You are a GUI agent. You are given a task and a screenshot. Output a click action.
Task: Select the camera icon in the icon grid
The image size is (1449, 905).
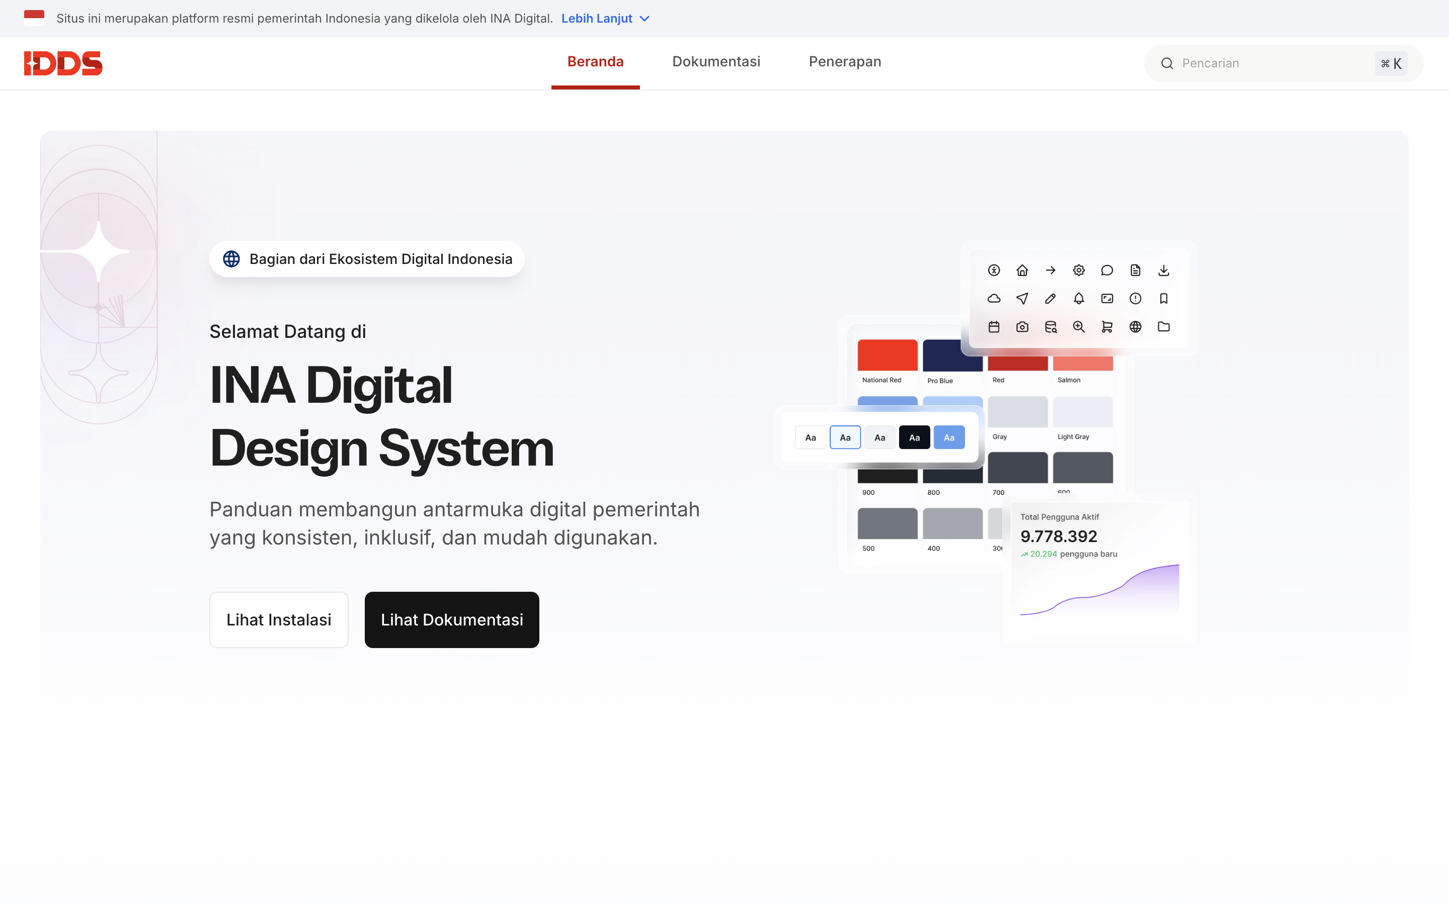click(x=1022, y=327)
